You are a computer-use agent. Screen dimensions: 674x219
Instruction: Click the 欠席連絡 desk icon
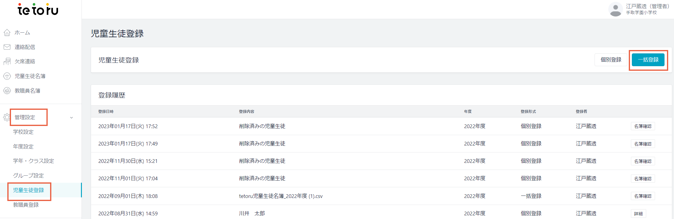pyautogui.click(x=7, y=61)
